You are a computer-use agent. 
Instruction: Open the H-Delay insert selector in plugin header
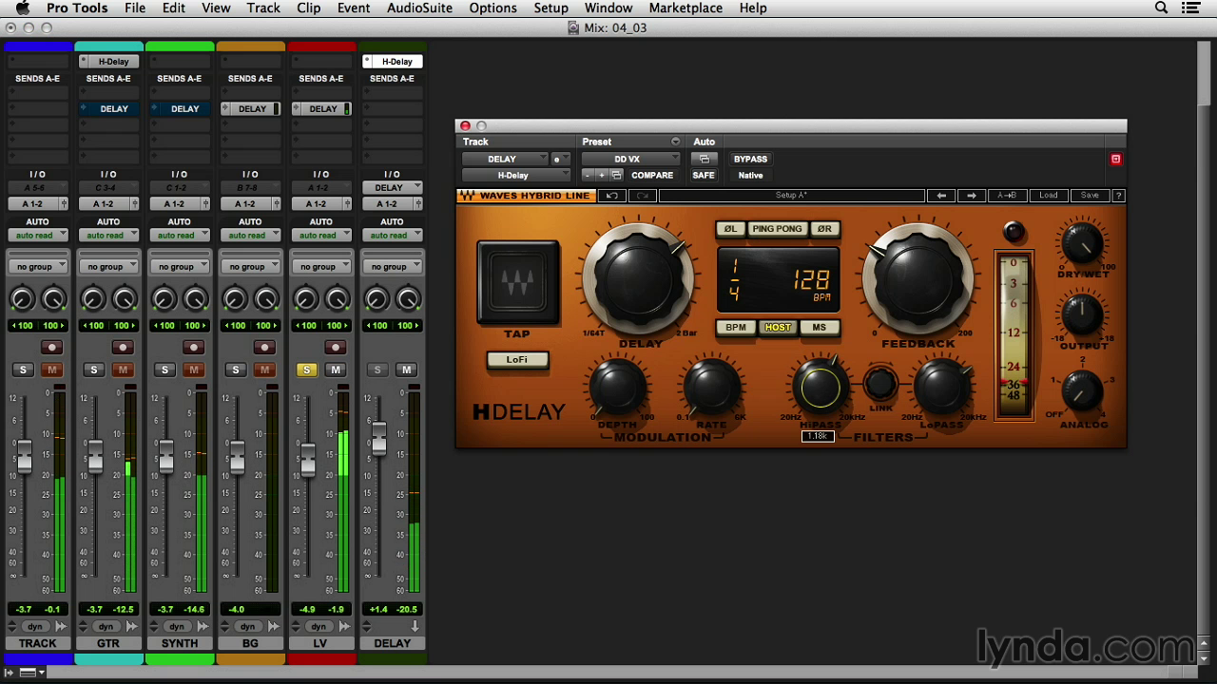point(516,176)
